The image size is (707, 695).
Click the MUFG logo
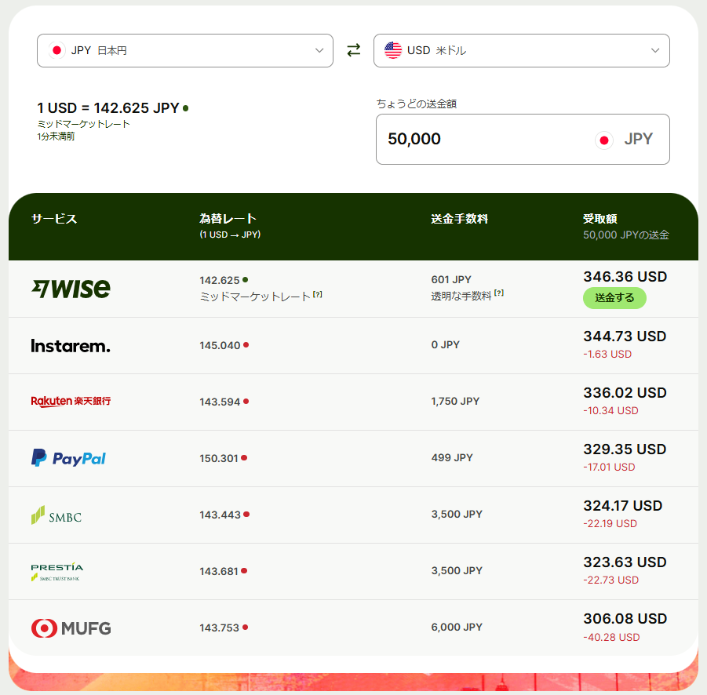coord(71,628)
